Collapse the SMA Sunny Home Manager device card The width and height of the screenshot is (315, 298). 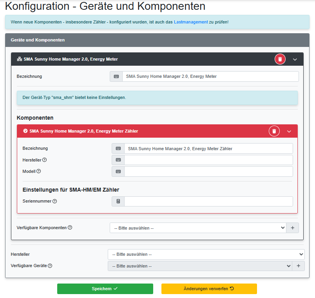tap(295, 59)
